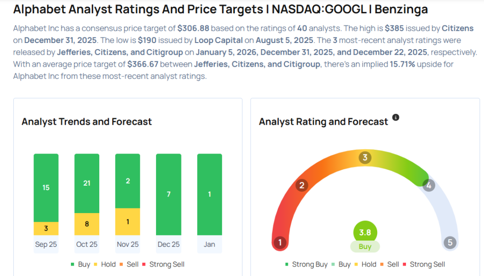
Task: Click the green 3.8 rating circle
Action: click(365, 232)
